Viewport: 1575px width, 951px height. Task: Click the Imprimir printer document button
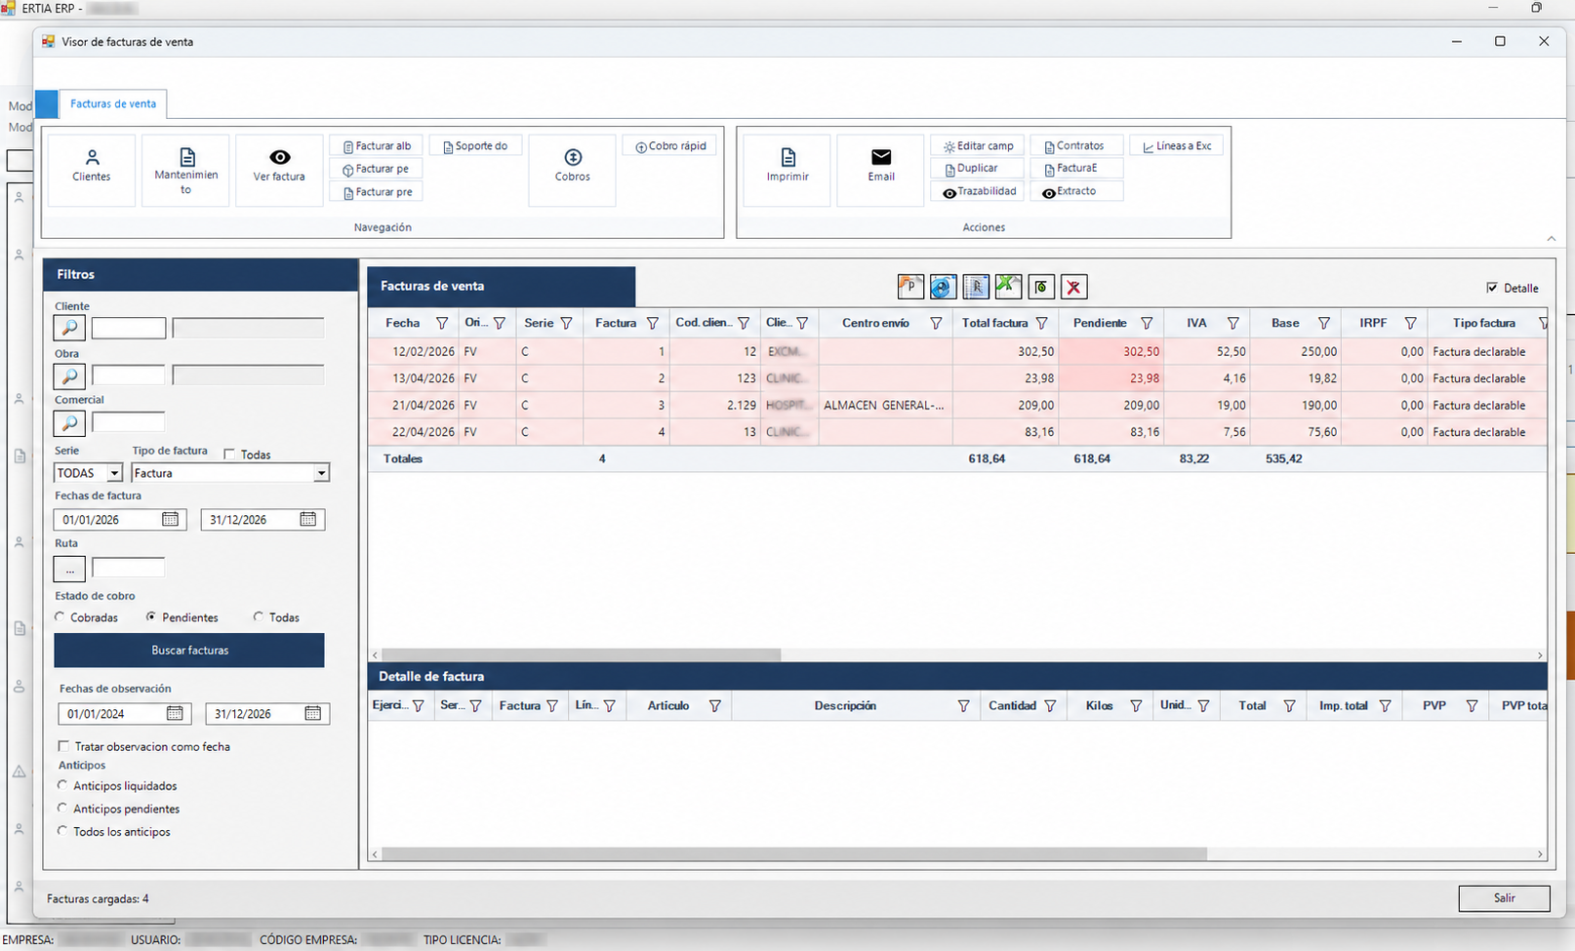(x=787, y=171)
